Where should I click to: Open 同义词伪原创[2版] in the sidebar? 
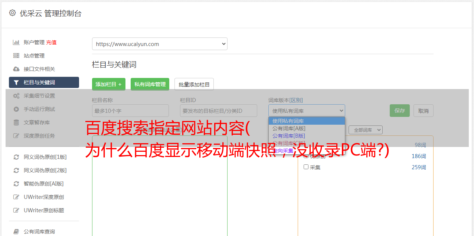[x=45, y=170]
